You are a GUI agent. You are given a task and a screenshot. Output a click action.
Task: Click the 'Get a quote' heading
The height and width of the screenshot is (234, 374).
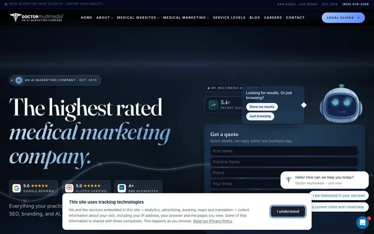224,134
